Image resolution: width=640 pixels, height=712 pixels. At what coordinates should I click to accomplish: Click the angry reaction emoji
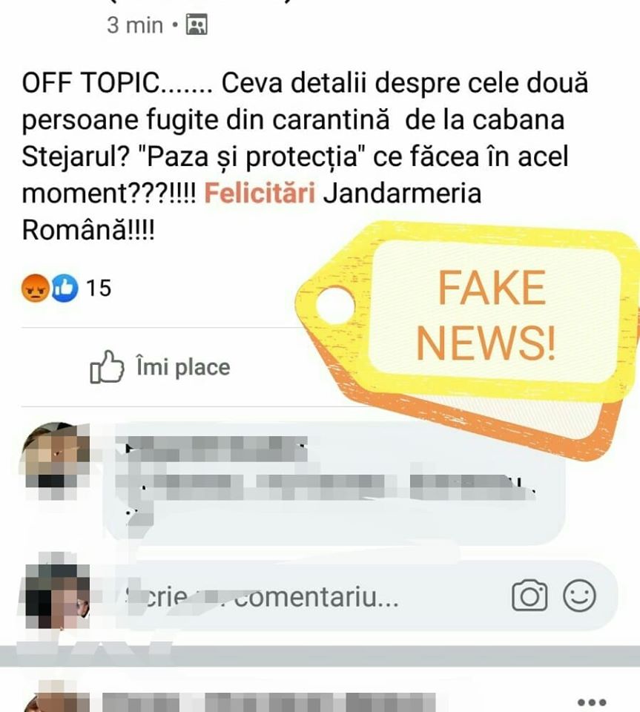pyautogui.click(x=35, y=288)
